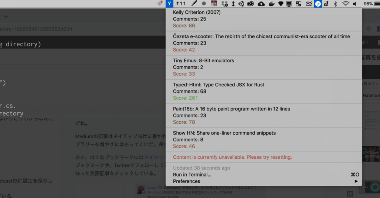
Task: Click the pushpin note icon left of the Y
Action: [x=160, y=3]
